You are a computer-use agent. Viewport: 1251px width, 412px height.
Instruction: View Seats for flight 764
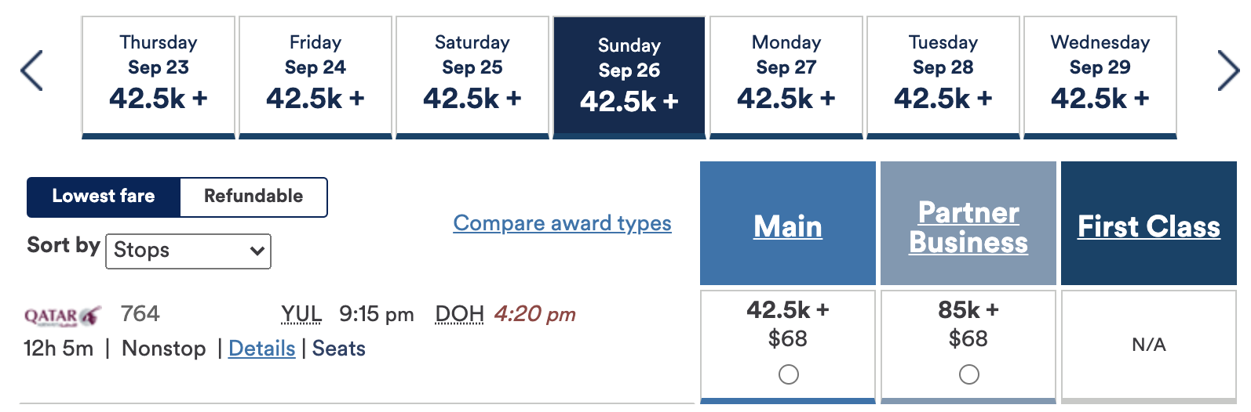[x=339, y=349]
